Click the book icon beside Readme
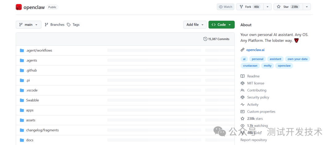This screenshot has height=145, width=333. (242, 76)
